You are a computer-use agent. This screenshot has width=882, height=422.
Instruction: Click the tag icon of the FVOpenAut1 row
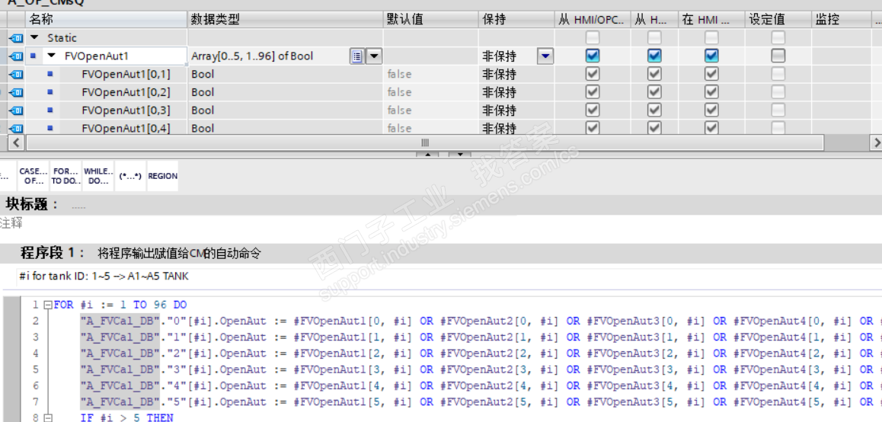16,56
